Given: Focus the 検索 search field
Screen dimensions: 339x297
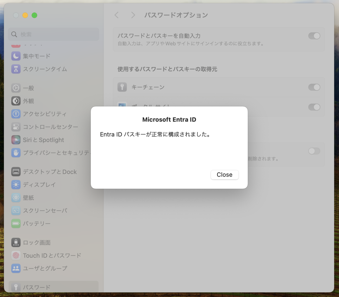Looking at the screenshot, I should [54, 35].
